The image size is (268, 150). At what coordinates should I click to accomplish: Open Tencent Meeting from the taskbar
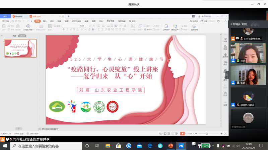click(x=181, y=146)
